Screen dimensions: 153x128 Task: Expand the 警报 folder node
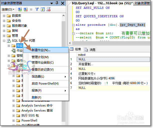click(9, 56)
